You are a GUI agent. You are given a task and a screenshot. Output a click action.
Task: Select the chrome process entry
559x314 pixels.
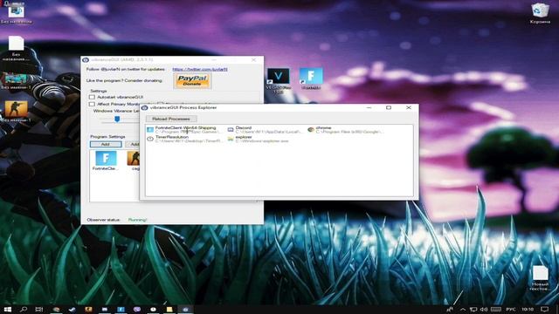(346, 130)
